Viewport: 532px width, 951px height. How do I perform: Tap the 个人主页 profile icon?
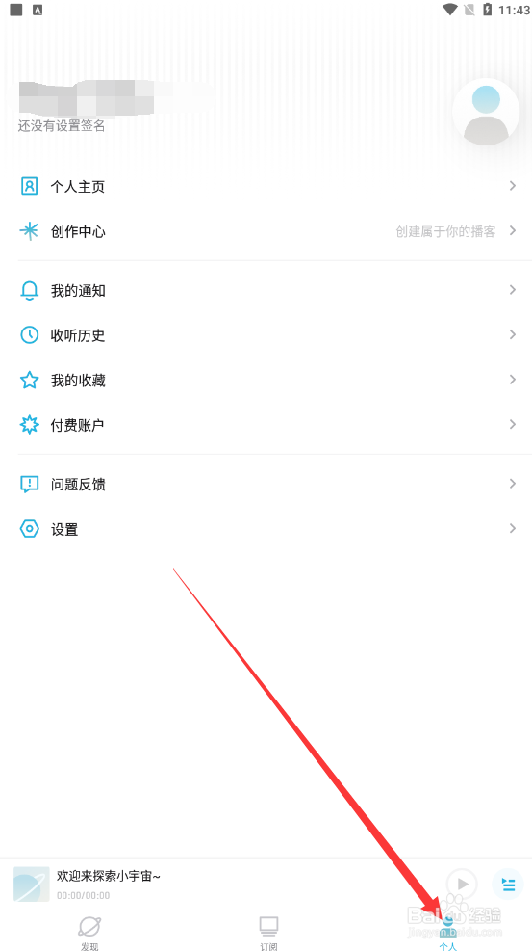pyautogui.click(x=29, y=186)
